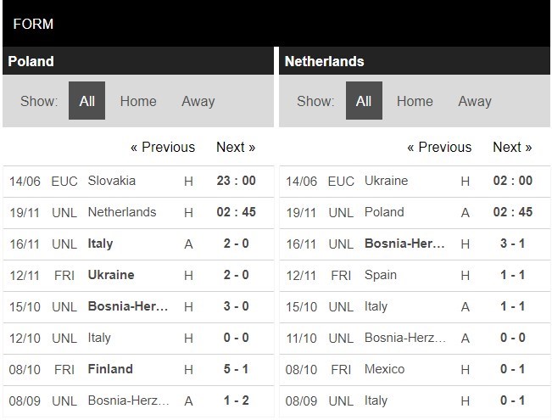Load Next Netherlands matches
The height and width of the screenshot is (420, 552).
pyautogui.click(x=512, y=147)
